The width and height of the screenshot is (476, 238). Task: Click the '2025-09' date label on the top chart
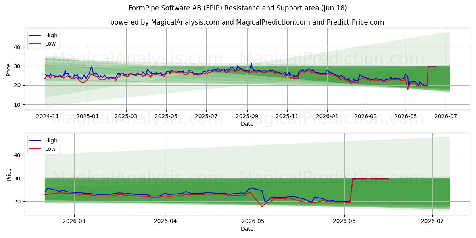tap(247, 117)
